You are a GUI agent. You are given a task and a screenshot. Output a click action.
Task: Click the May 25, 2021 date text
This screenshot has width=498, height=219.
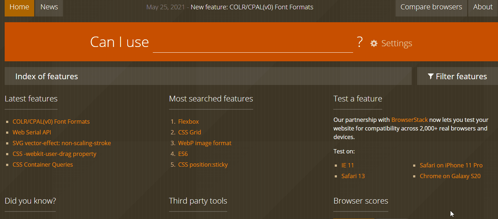tap(166, 7)
